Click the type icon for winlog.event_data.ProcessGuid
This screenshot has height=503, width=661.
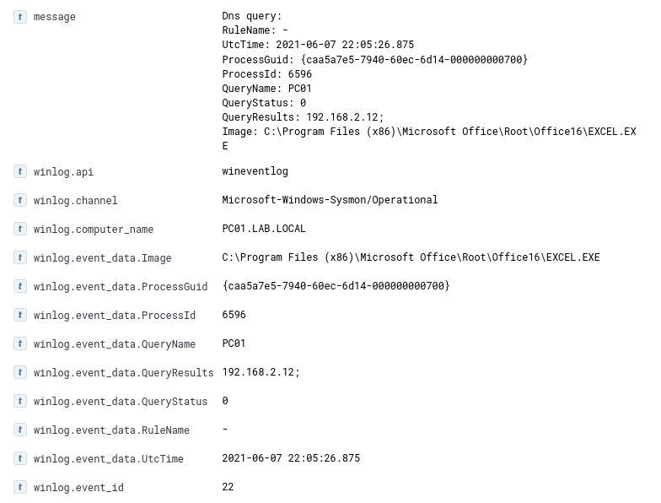click(x=20, y=286)
